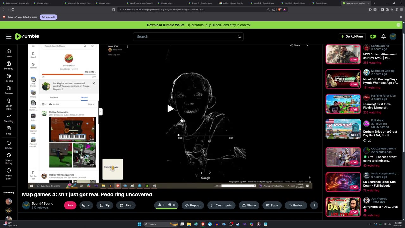Switch to Watch out for ricochets tab

pos(140,3)
